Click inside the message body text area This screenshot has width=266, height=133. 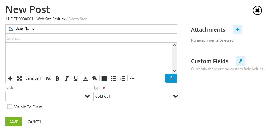[89, 58]
